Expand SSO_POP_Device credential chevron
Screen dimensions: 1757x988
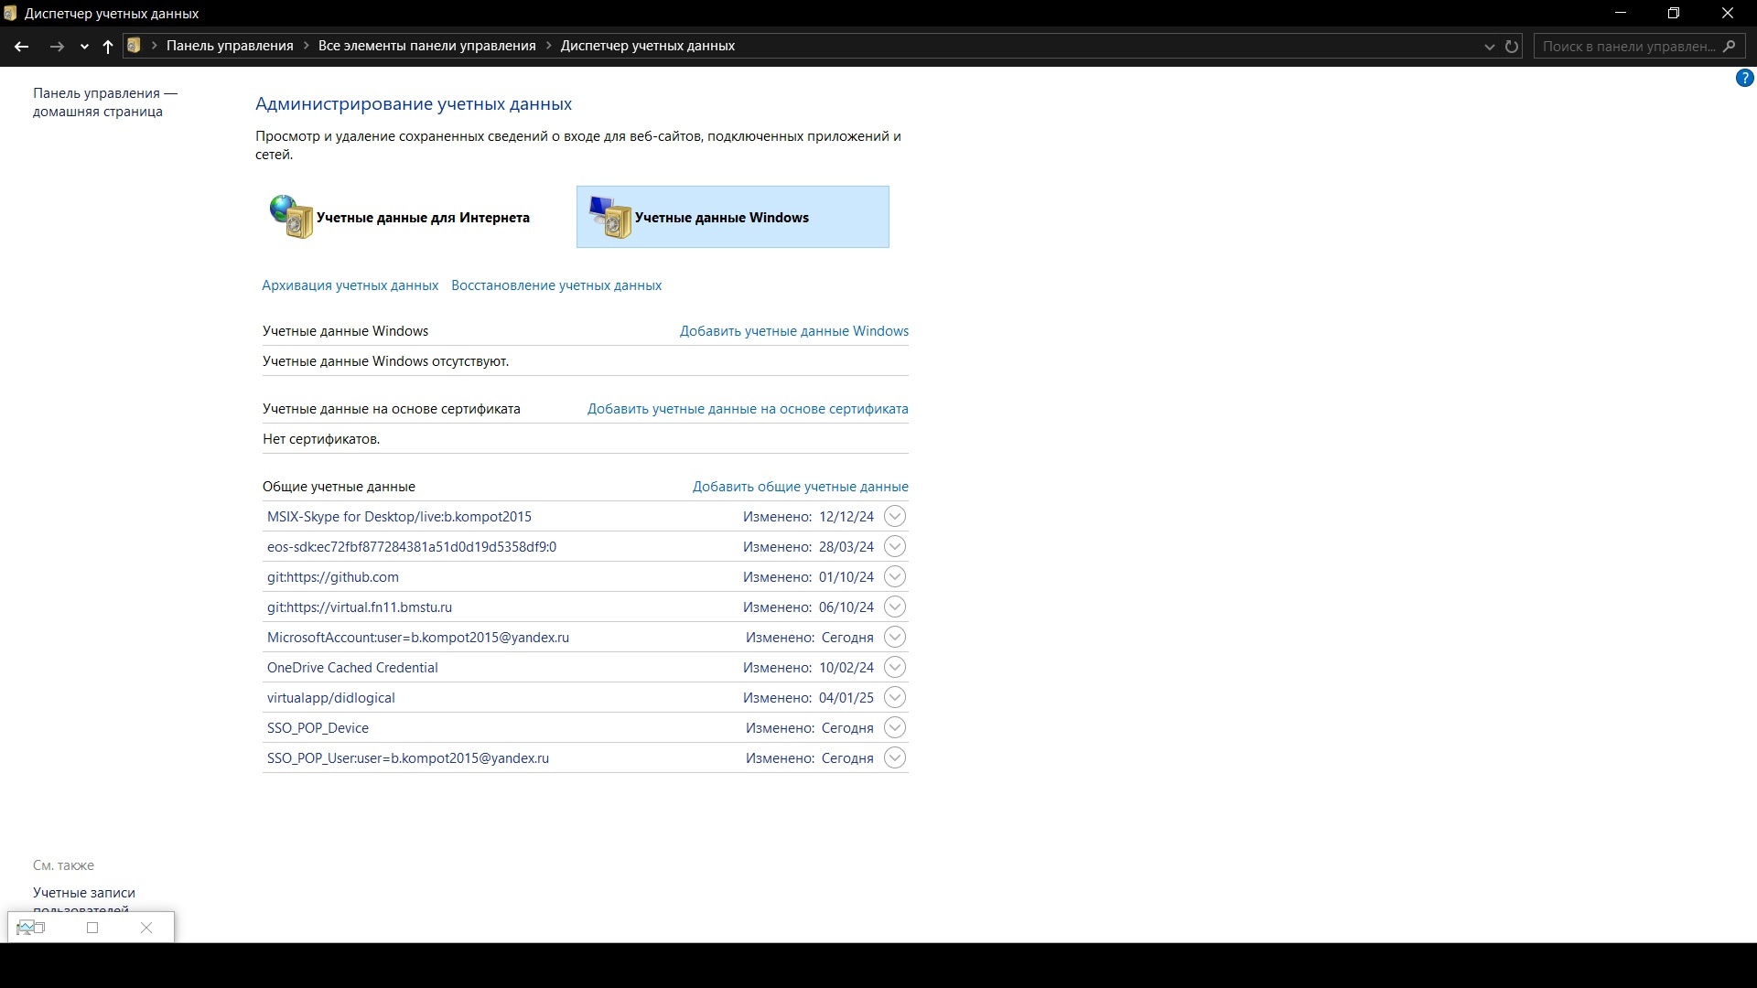point(895,727)
